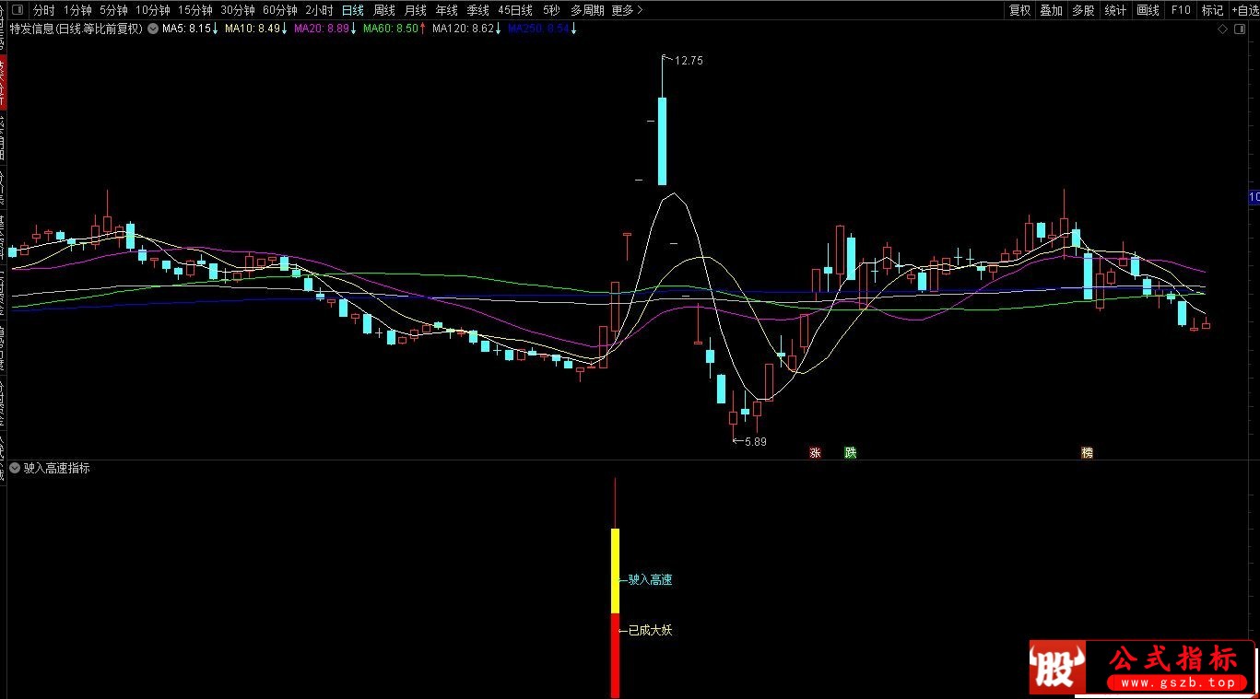The height and width of the screenshot is (699, 1260).
Task: Select the 日线 daily tab
Action: [x=352, y=10]
